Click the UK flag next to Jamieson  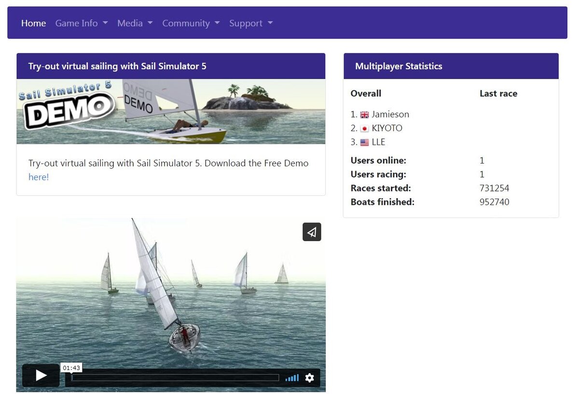(365, 115)
